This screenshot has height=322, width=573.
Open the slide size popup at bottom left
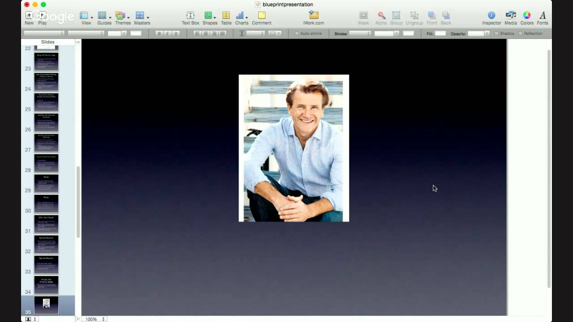click(31, 319)
